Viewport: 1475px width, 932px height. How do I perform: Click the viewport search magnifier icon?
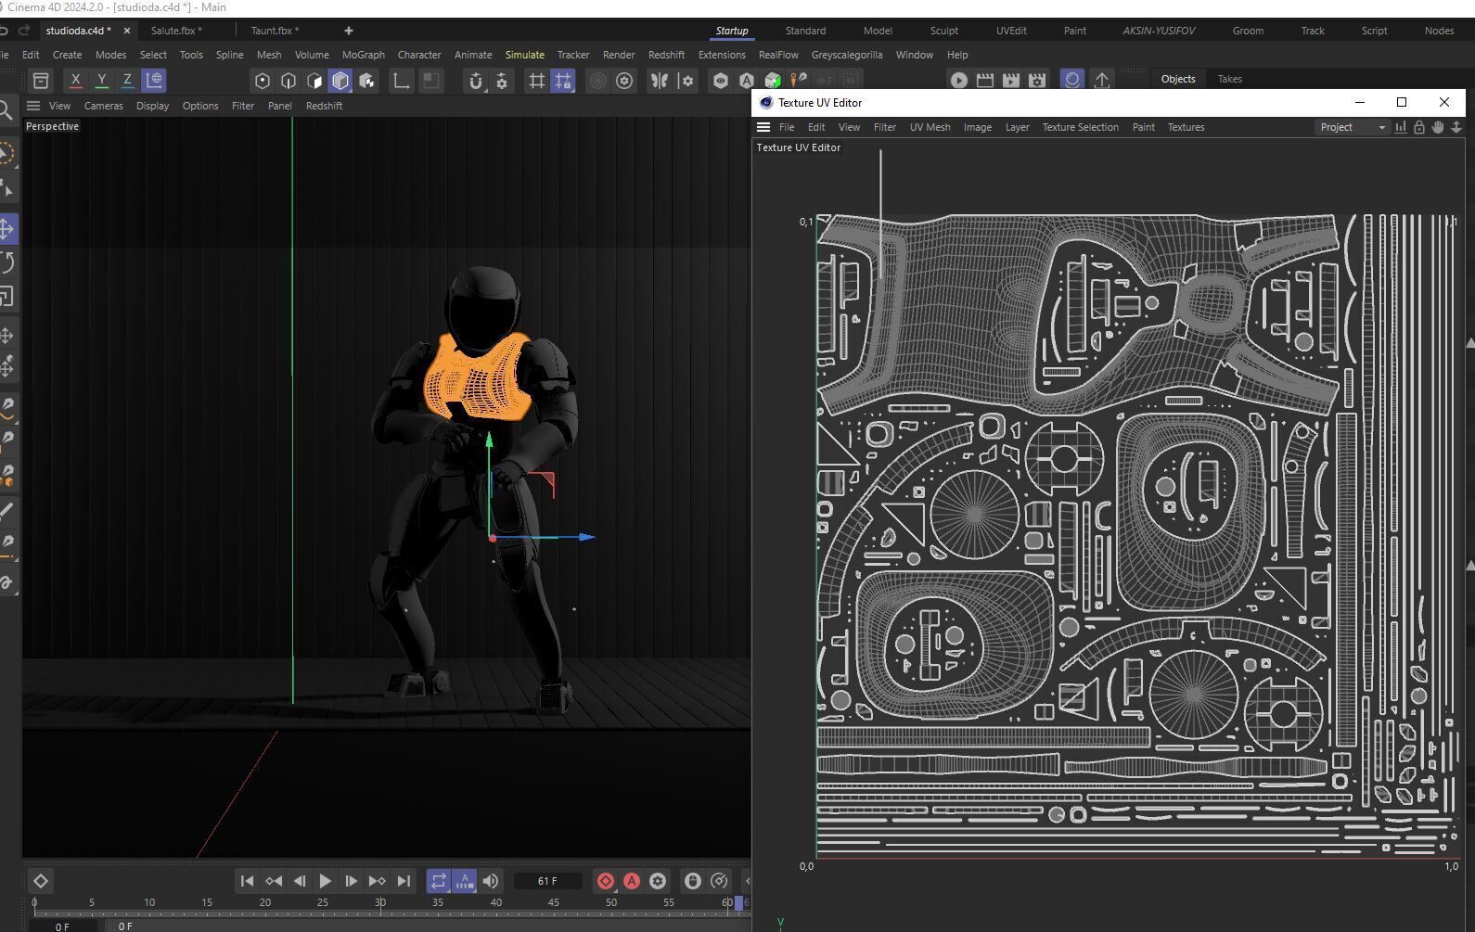6,112
